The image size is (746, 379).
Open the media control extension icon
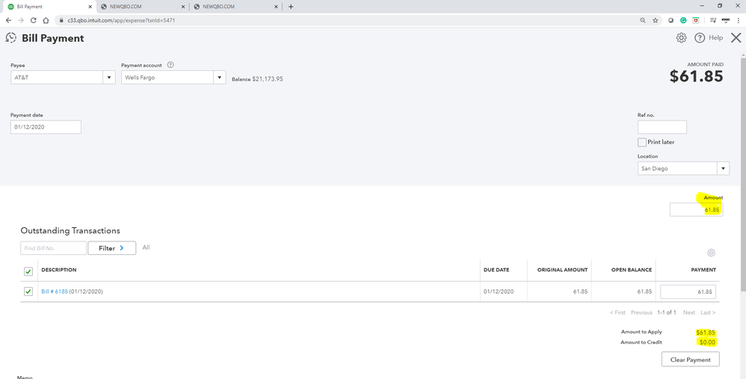tap(712, 20)
